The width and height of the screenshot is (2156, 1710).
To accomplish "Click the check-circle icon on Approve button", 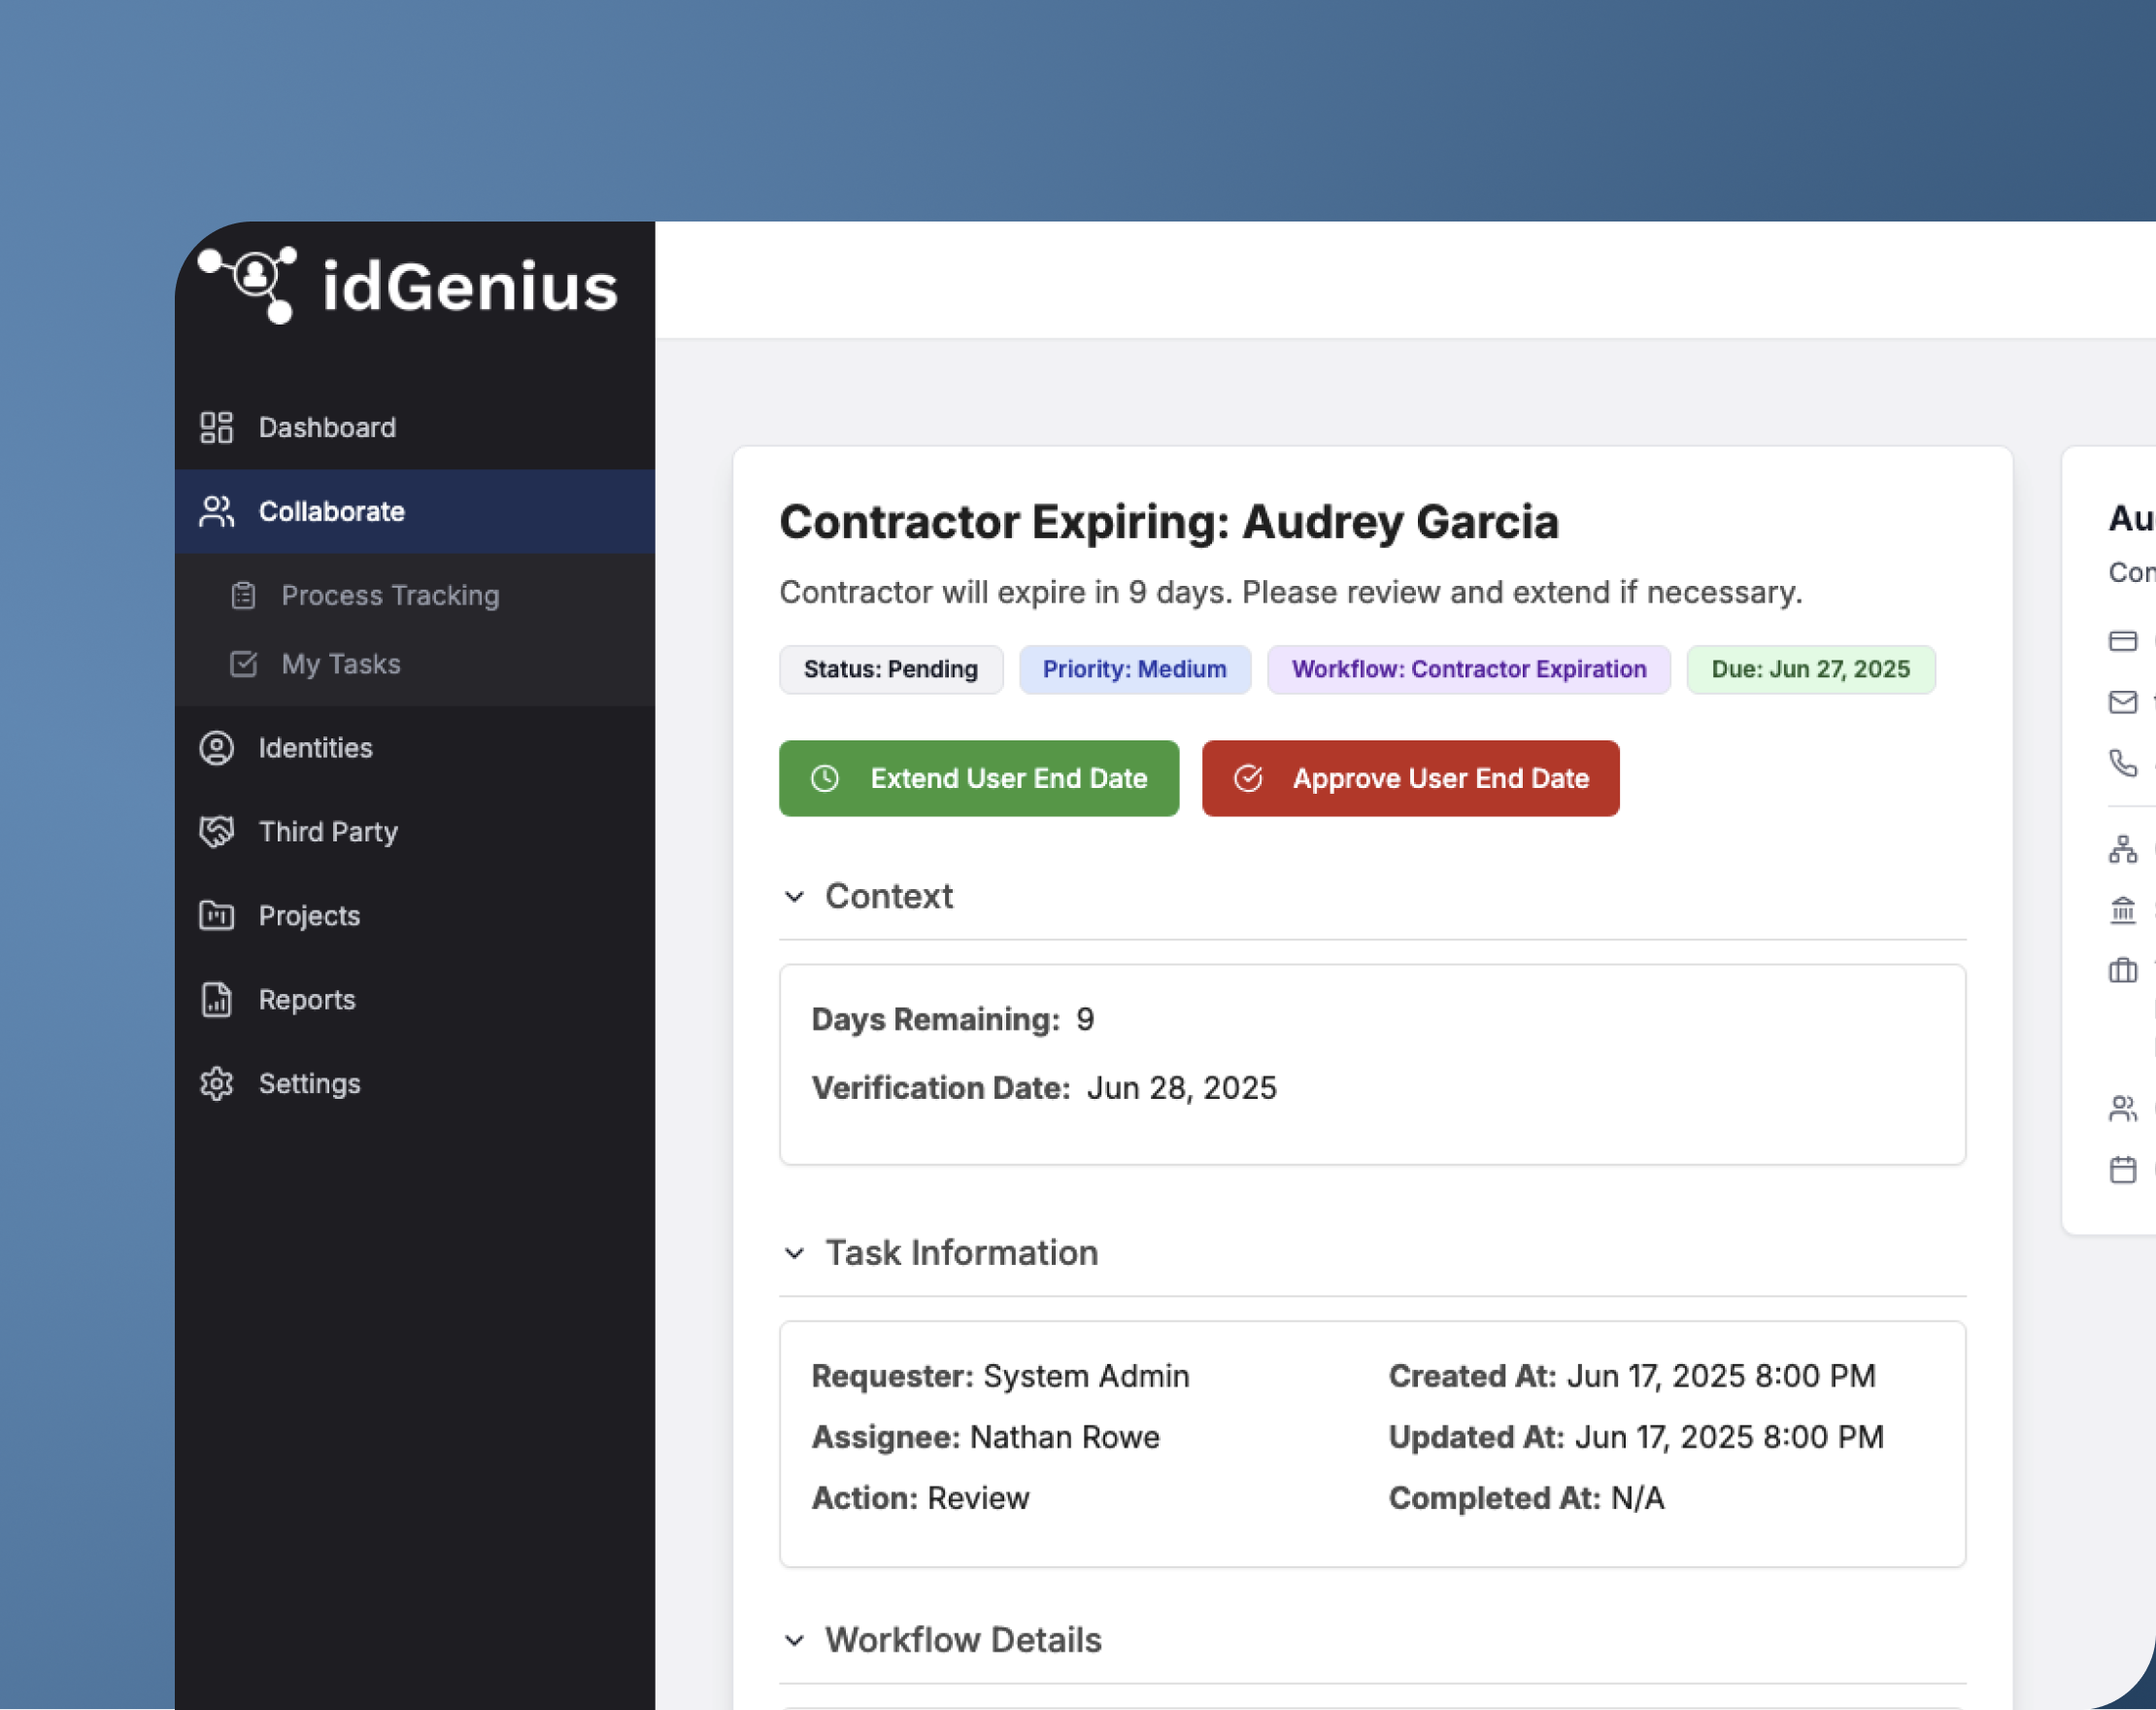I will [x=1248, y=778].
